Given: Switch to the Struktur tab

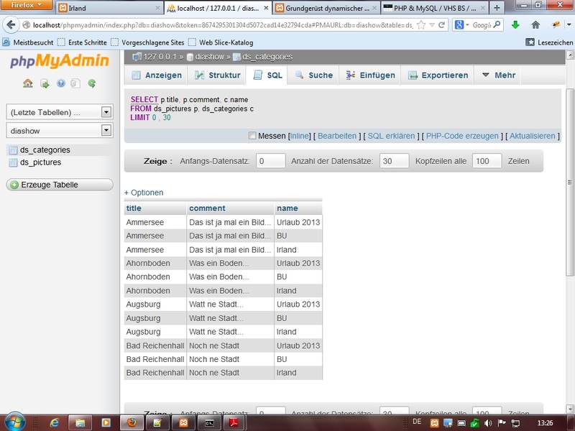Looking at the screenshot, I should [218, 75].
